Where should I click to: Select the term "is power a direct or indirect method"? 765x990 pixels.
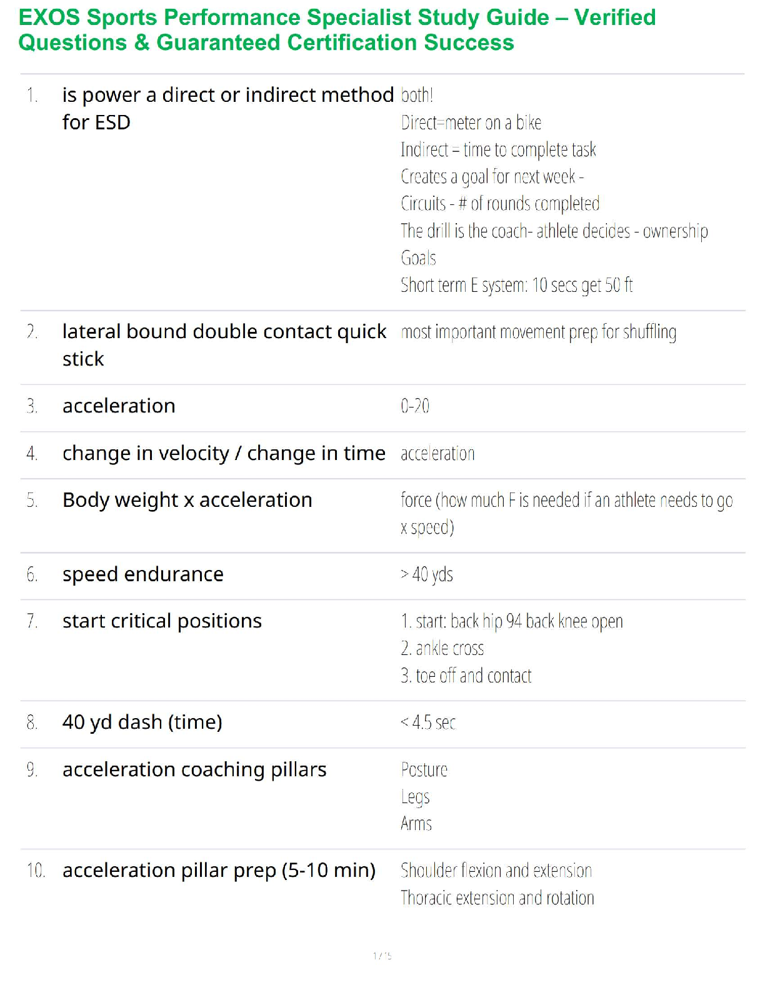227,95
